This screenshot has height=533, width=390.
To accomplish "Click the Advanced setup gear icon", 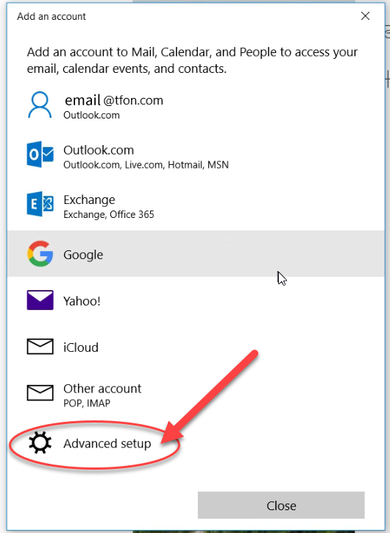I will coord(40,443).
